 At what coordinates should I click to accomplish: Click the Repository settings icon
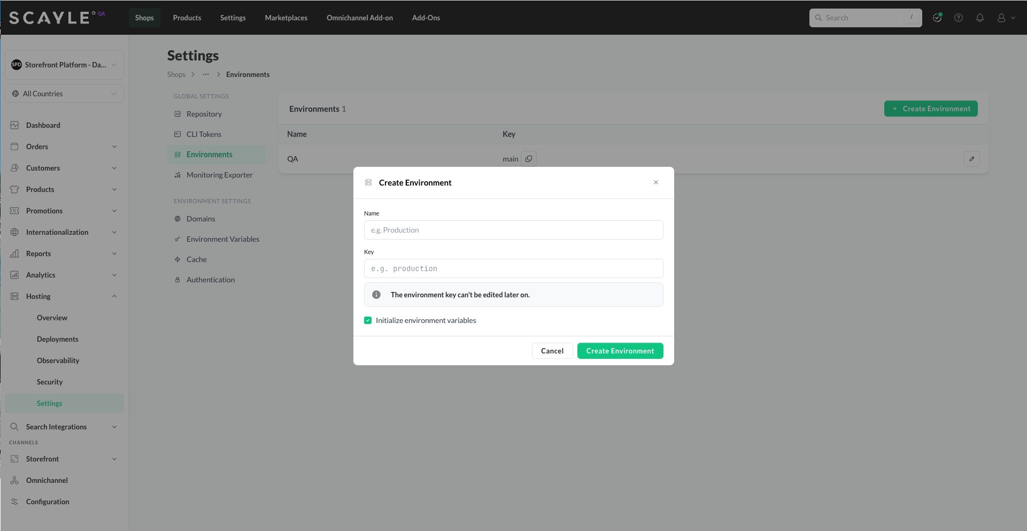coord(177,114)
